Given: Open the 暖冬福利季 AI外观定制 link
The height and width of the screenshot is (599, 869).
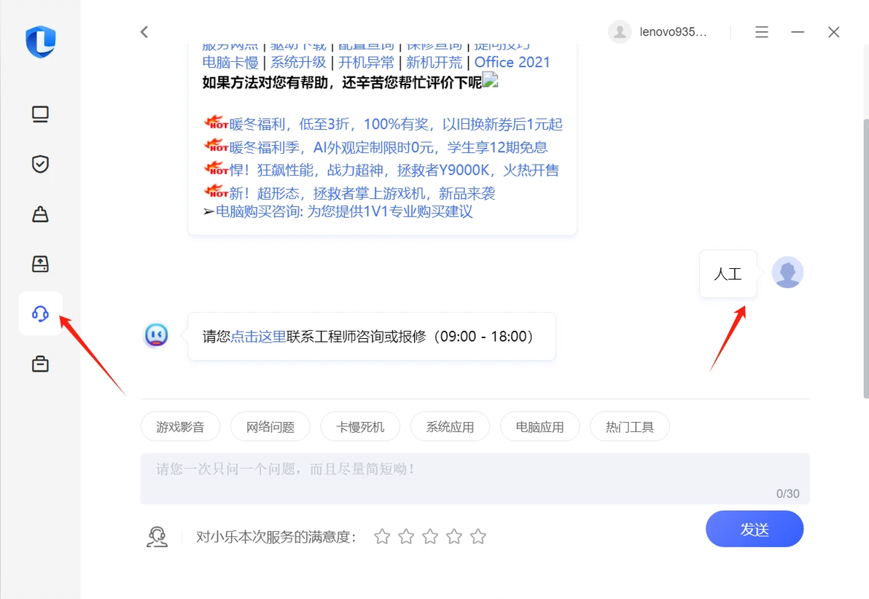Looking at the screenshot, I should [389, 147].
